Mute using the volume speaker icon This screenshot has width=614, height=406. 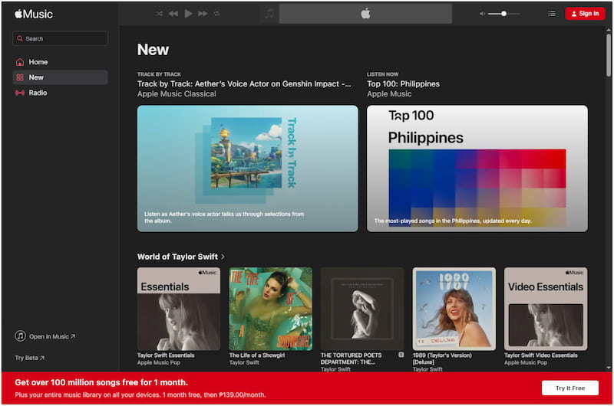483,14
